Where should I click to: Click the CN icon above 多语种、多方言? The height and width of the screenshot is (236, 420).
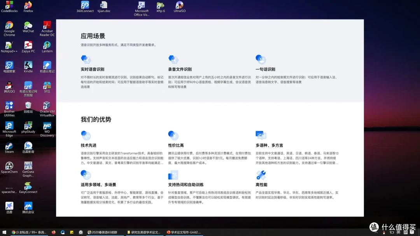click(261, 135)
